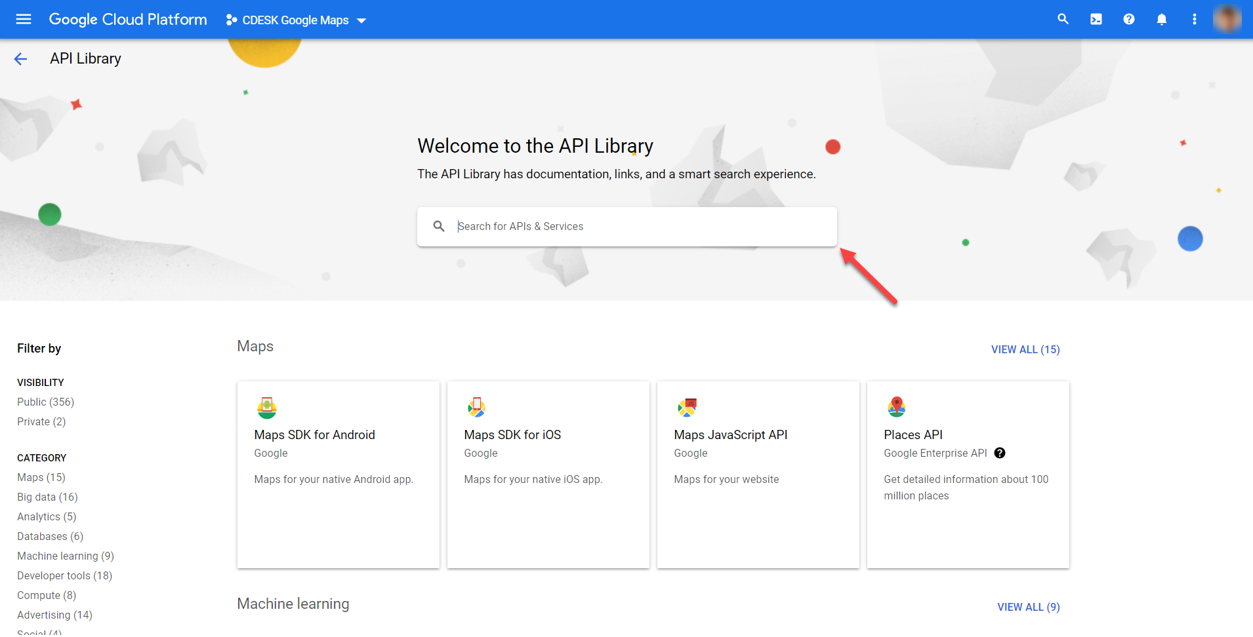Open the three-dot more options menu
The height and width of the screenshot is (637, 1253).
tap(1195, 19)
